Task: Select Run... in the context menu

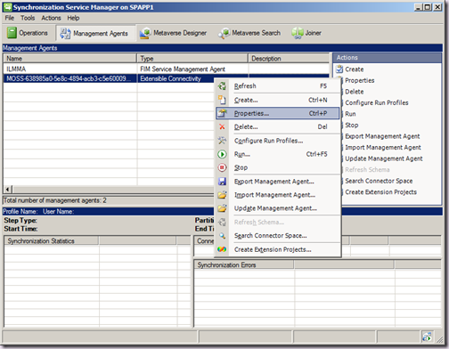Action: coord(278,154)
